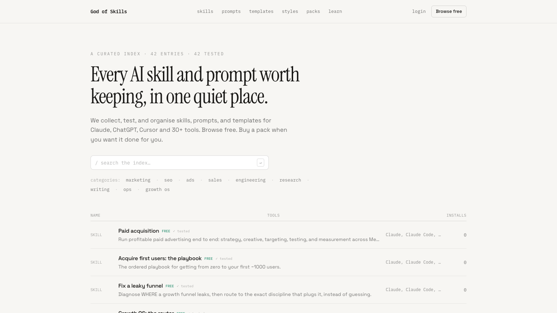This screenshot has width=557, height=313.
Task: Filter by the seo category
Action: pyautogui.click(x=168, y=180)
